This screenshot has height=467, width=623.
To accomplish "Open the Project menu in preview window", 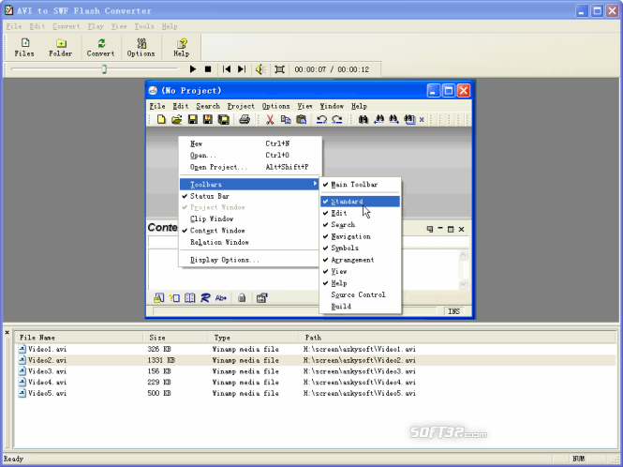I will point(241,106).
